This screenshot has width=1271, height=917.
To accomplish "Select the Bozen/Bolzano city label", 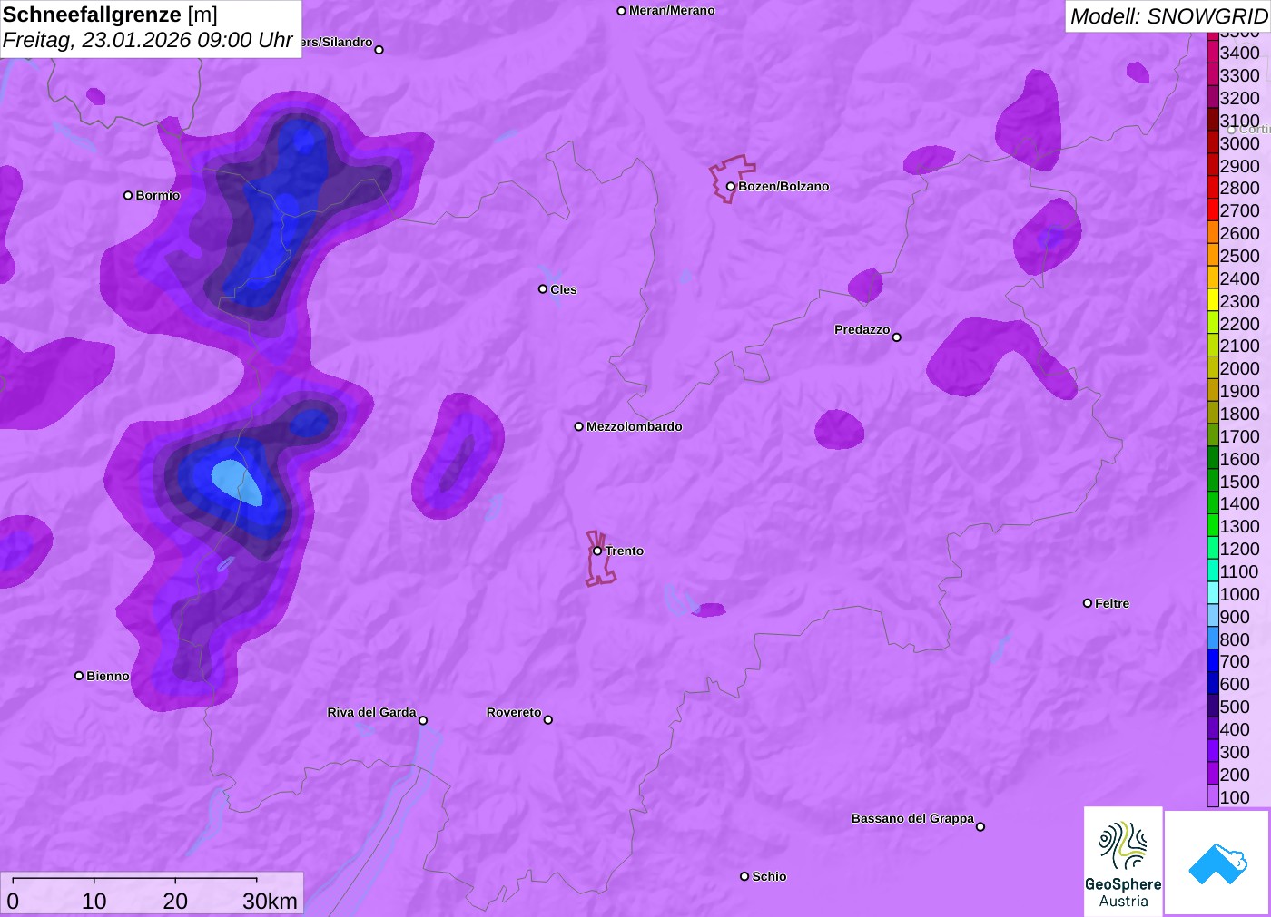I will click(x=783, y=187).
